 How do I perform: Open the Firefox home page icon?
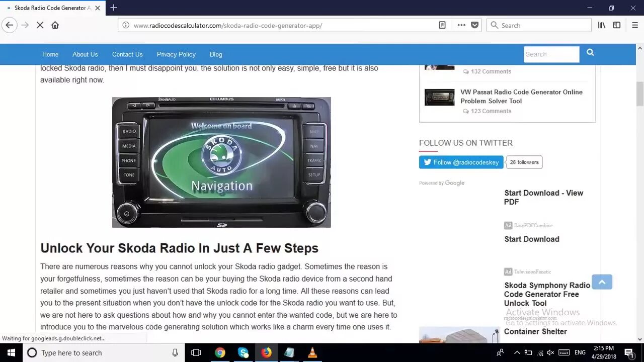pos(55,25)
